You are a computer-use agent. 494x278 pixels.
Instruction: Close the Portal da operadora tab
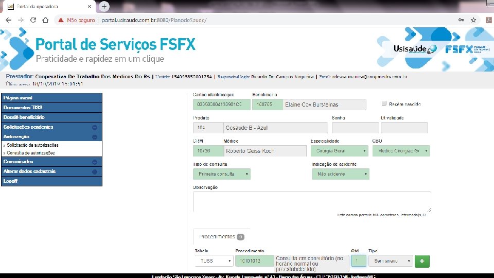90,6
